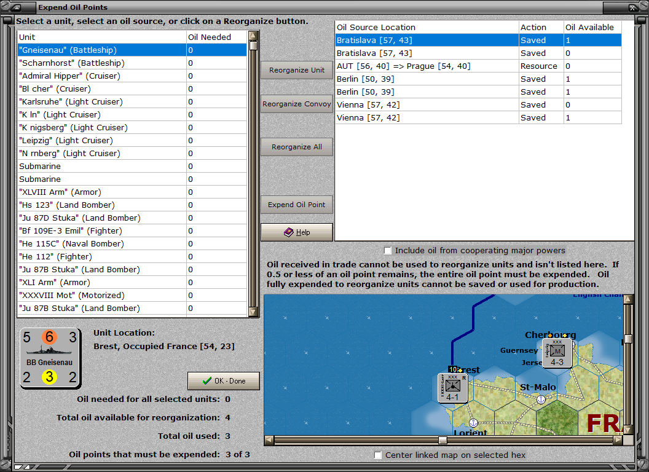This screenshot has height=472, width=649.
Task: Select the AUT => Prague resource oil source
Action: tap(478, 66)
